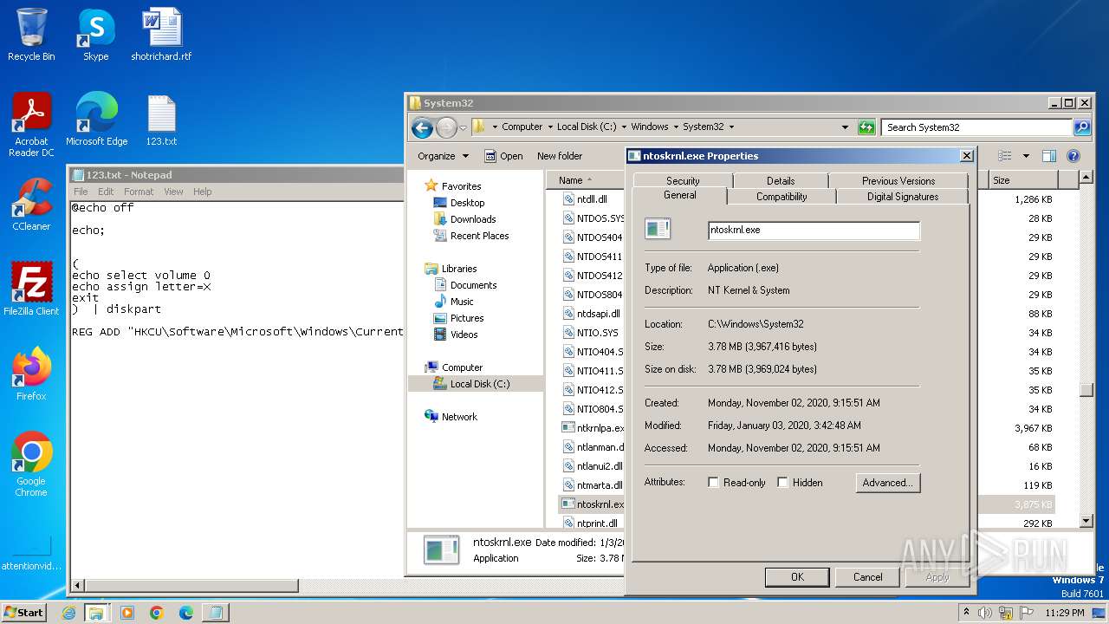Click the Chrome taskbar icon
1109x624 pixels.
pyautogui.click(x=157, y=613)
